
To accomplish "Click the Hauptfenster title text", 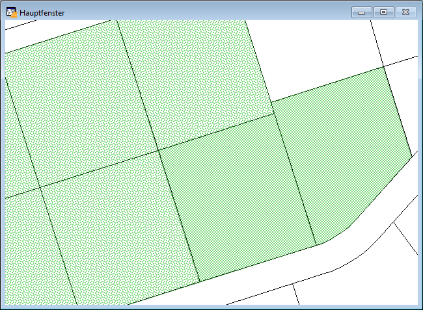I will point(42,13).
